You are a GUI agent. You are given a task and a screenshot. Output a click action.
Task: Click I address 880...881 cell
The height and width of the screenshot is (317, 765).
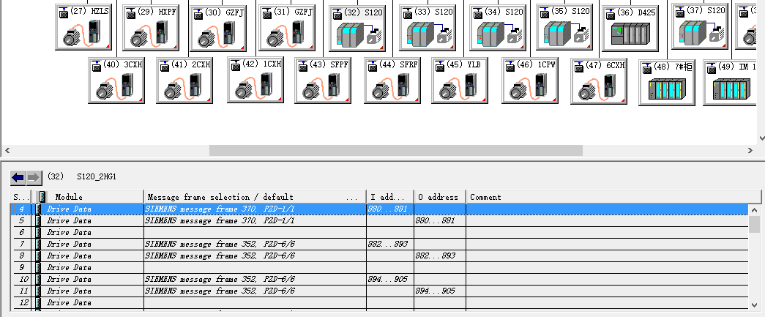pyautogui.click(x=389, y=209)
